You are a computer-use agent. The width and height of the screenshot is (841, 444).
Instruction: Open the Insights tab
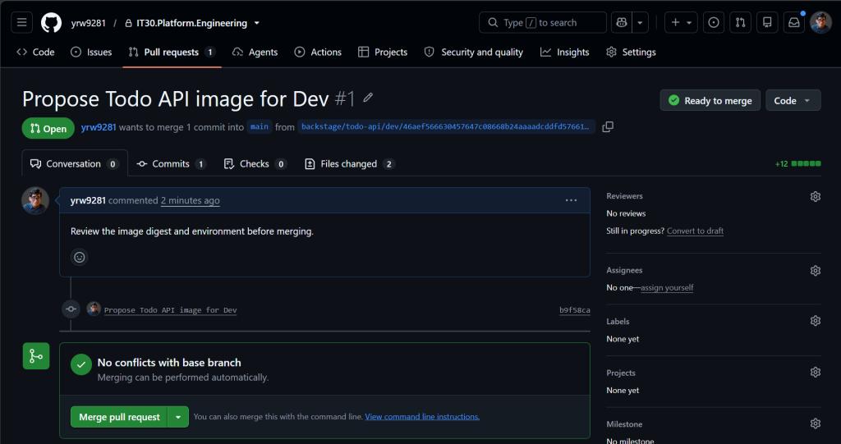(565, 52)
